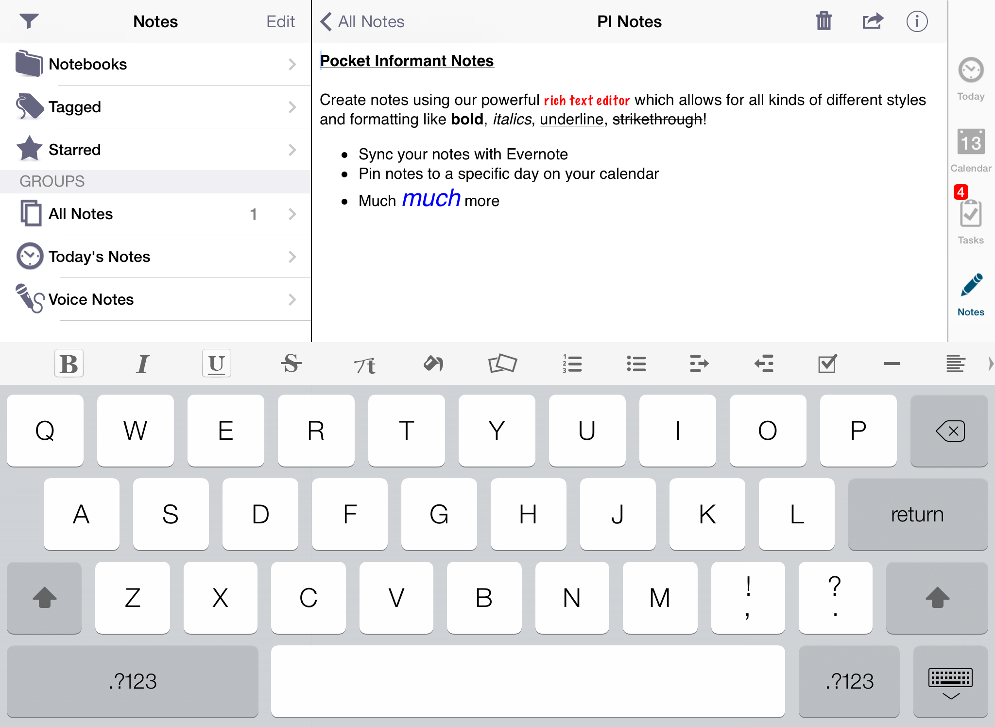Expand Starred chevron

pos(292,150)
